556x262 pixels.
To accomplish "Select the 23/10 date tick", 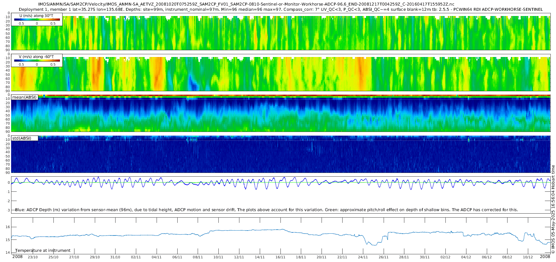I will click(x=33, y=257).
